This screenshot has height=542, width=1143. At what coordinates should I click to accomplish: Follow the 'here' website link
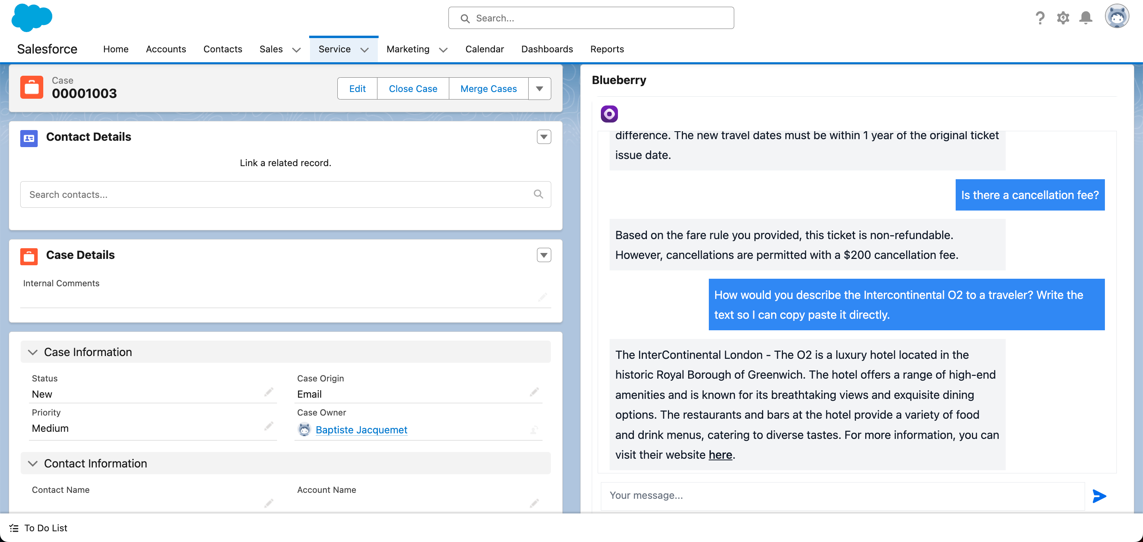coord(720,455)
